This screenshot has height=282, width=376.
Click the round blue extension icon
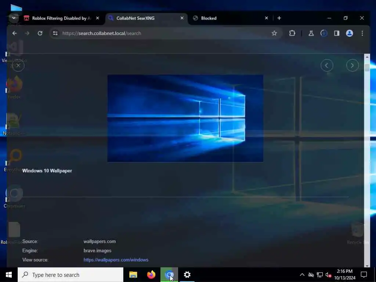coord(324,33)
